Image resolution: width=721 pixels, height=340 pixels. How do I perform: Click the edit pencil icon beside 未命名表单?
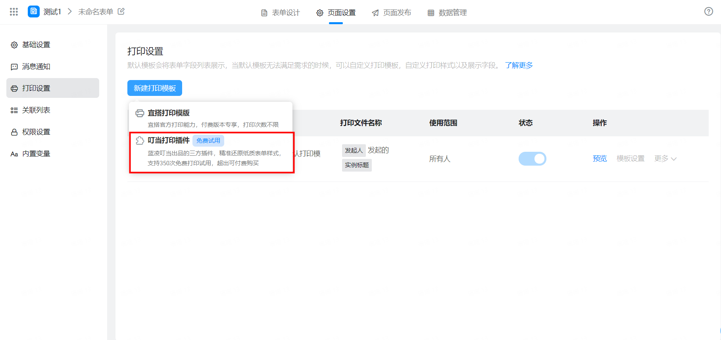pyautogui.click(x=121, y=11)
